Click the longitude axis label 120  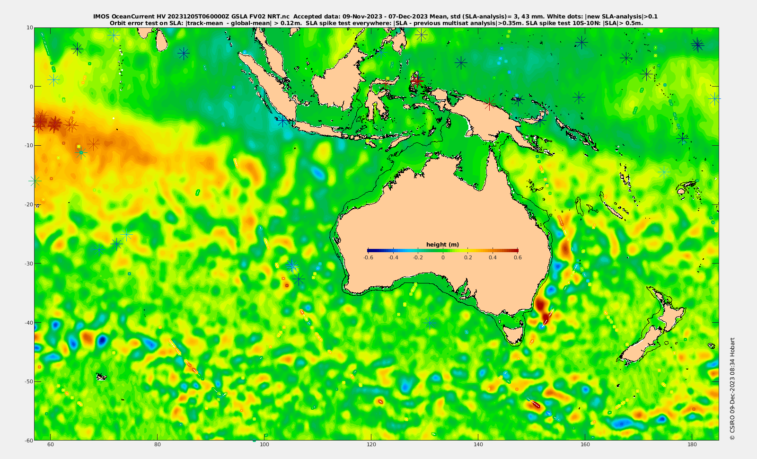coord(371,445)
